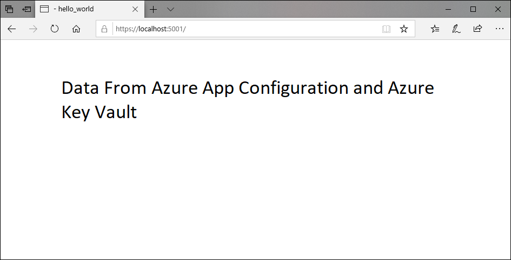Go to the home page
This screenshot has height=260, width=511.
[76, 29]
